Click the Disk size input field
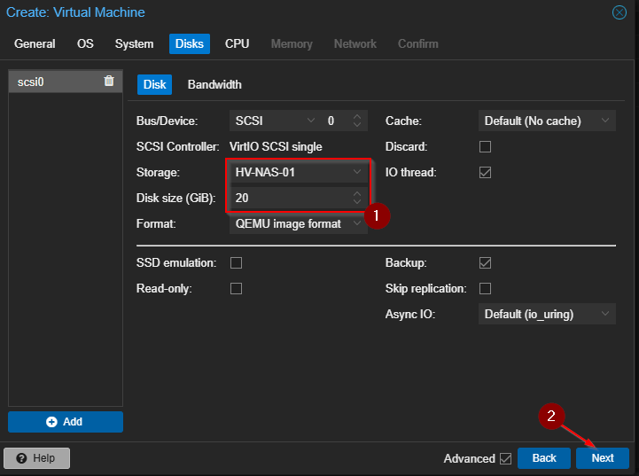The width and height of the screenshot is (639, 476). tap(288, 198)
